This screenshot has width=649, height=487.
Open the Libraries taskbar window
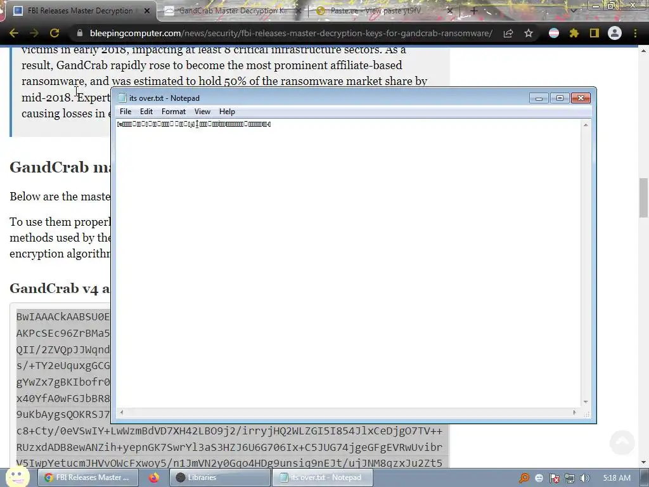tap(220, 477)
